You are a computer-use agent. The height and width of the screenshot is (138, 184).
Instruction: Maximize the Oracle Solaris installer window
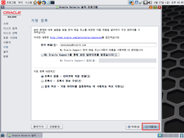[x=155, y=7]
